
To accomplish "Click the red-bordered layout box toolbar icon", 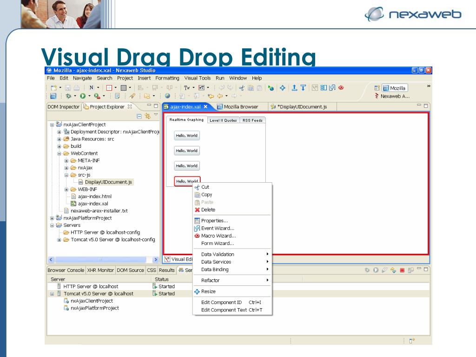I will [109, 88].
